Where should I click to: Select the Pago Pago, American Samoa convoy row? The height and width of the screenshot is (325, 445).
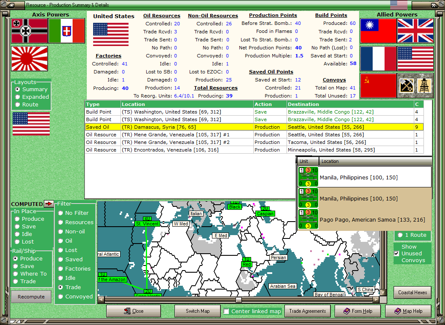coord(365,219)
